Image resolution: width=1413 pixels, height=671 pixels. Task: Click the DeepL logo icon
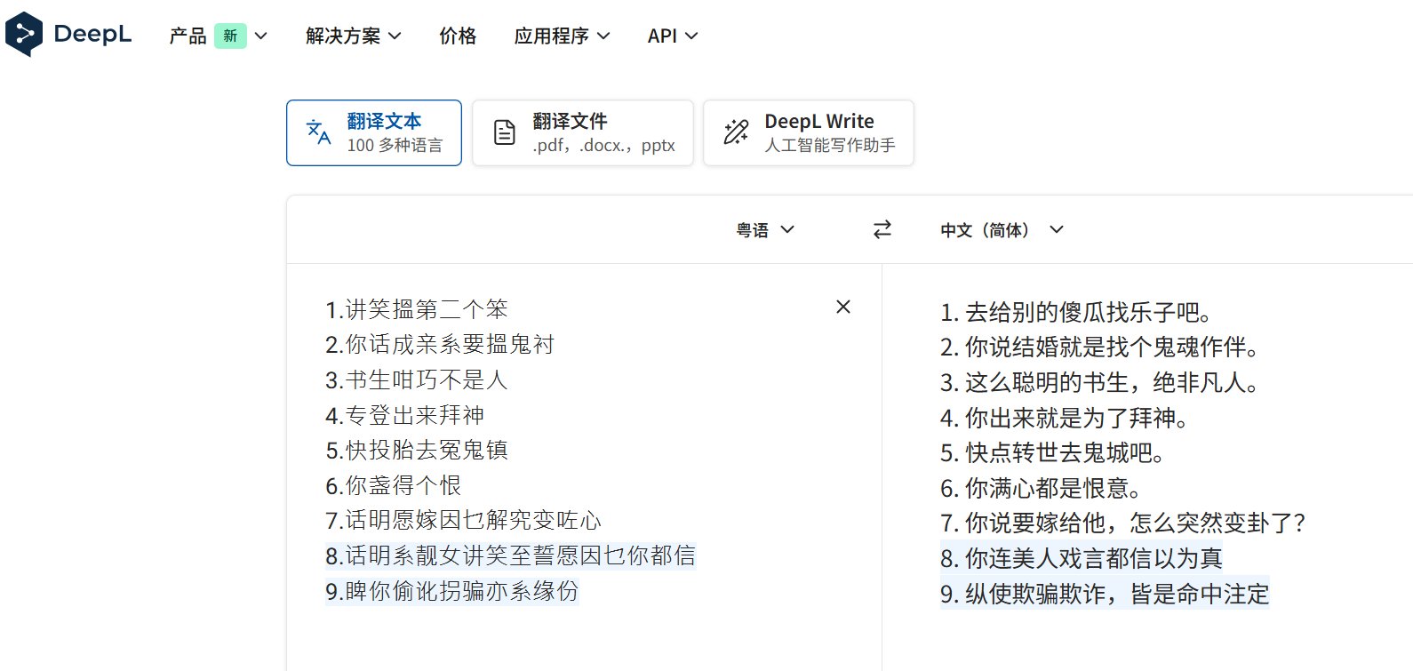pyautogui.click(x=24, y=35)
